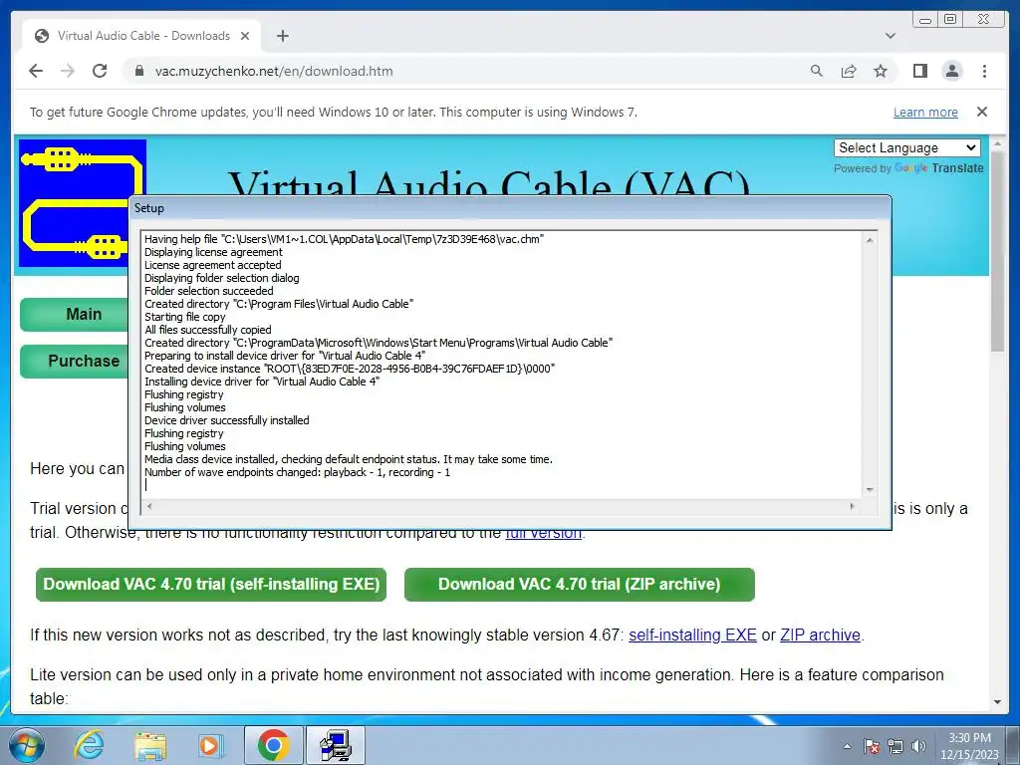The width and height of the screenshot is (1020, 765).
Task: Click the zoom magnifier icon in address bar
Action: point(817,71)
